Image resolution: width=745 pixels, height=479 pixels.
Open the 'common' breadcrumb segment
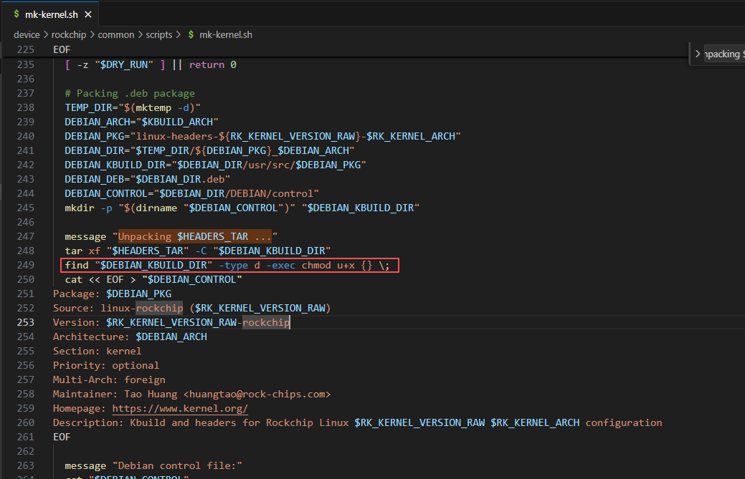(116, 34)
